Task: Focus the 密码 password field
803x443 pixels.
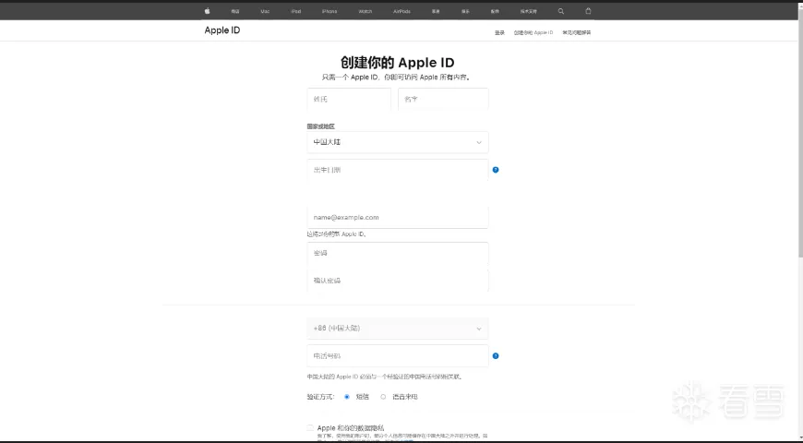Action: coord(398,253)
